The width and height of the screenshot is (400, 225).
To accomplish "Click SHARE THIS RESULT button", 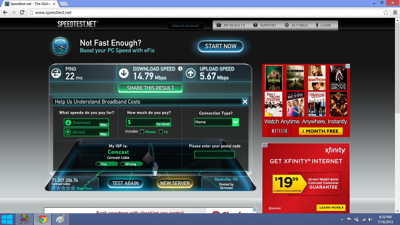I will point(150,88).
